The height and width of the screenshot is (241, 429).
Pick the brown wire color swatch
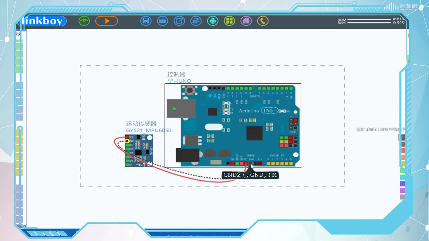pos(403,144)
